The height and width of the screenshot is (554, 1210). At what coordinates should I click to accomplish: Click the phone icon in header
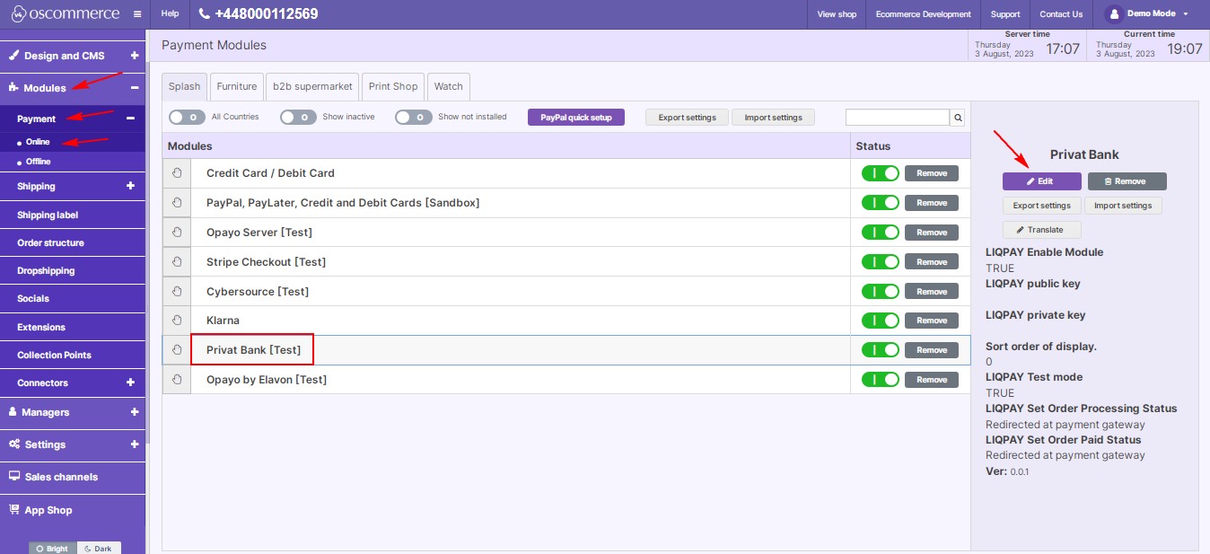coord(204,14)
